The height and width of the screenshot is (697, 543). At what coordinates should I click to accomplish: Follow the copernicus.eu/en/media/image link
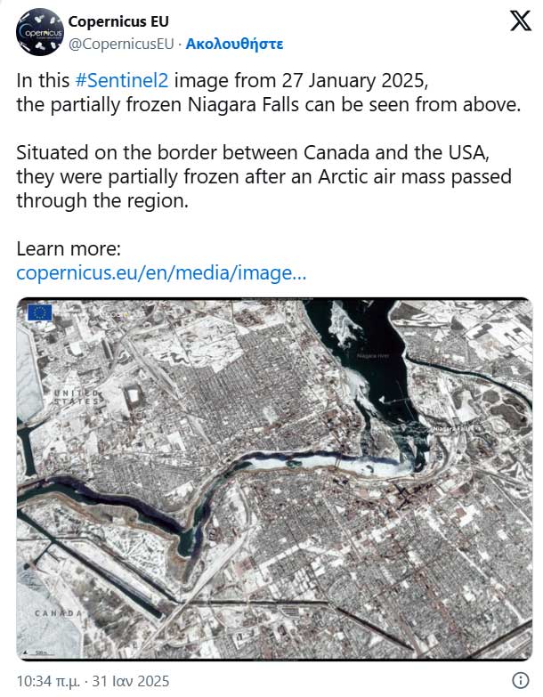click(x=161, y=272)
